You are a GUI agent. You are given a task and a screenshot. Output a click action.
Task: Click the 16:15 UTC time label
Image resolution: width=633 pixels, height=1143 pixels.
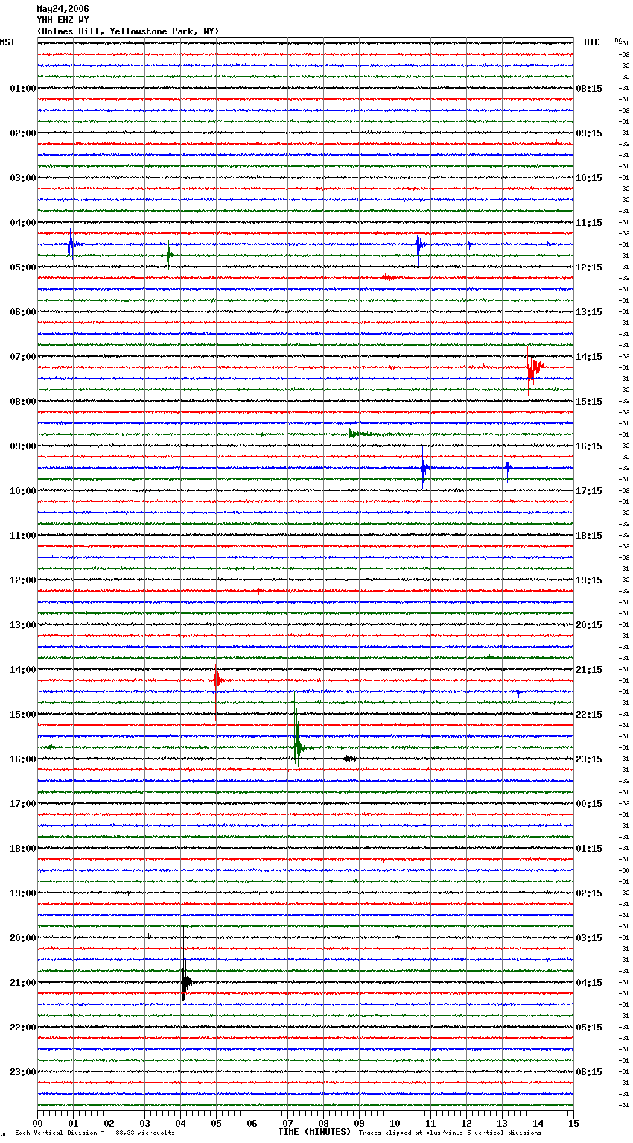[589, 446]
